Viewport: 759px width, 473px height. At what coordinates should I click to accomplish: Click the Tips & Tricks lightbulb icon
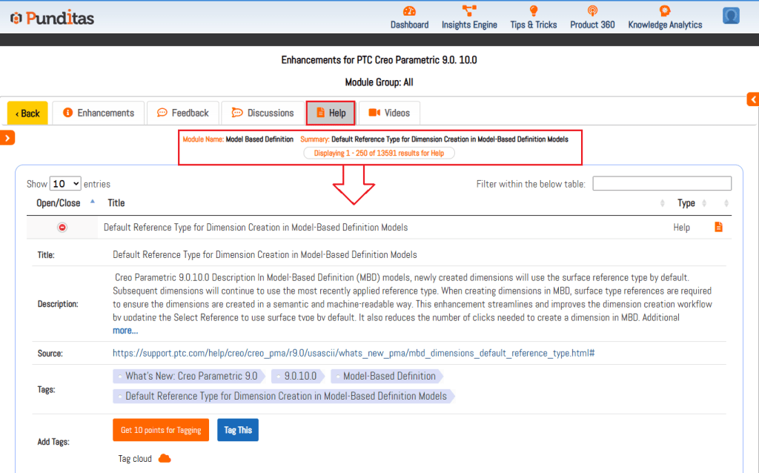(x=533, y=11)
